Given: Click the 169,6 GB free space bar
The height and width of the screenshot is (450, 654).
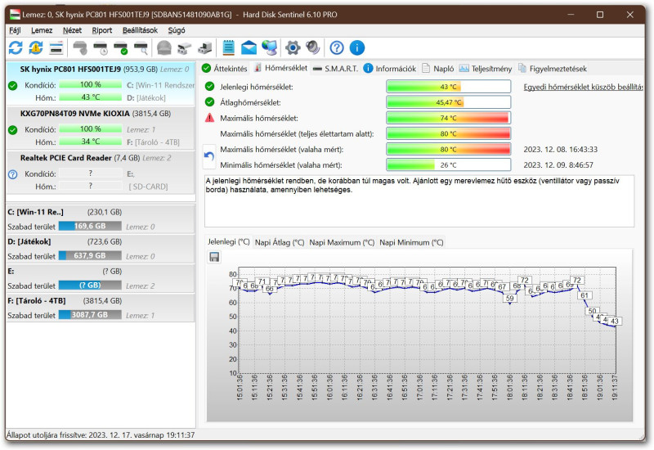Looking at the screenshot, I should 90,227.
